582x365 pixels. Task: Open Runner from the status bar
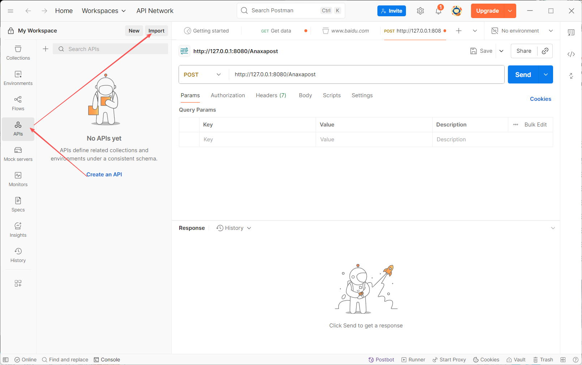coord(413,360)
